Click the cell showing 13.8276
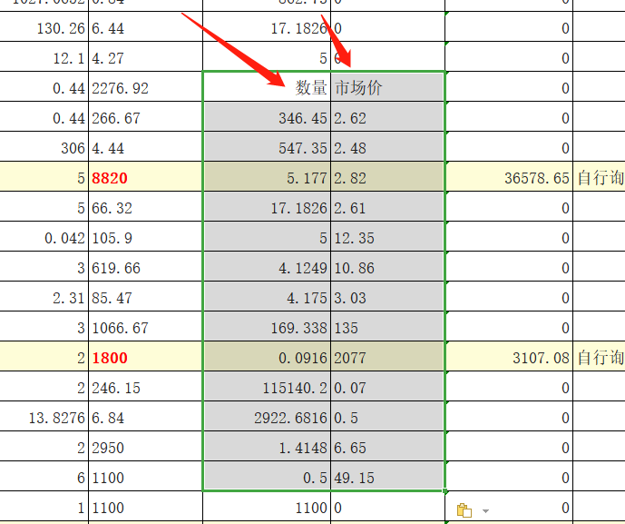Screen dimensions: 625x524 point(44,418)
